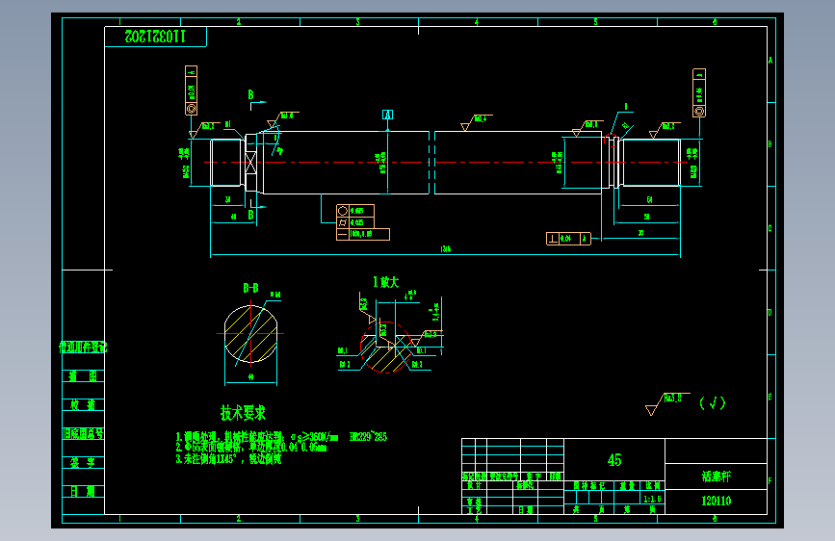
Task: Select the 放大 detail view label
Action: point(385,282)
